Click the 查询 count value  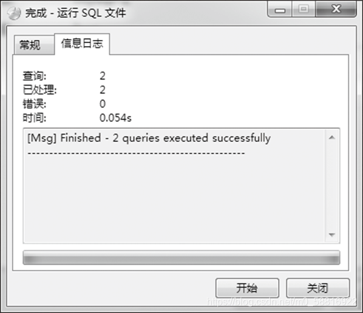[x=103, y=76]
